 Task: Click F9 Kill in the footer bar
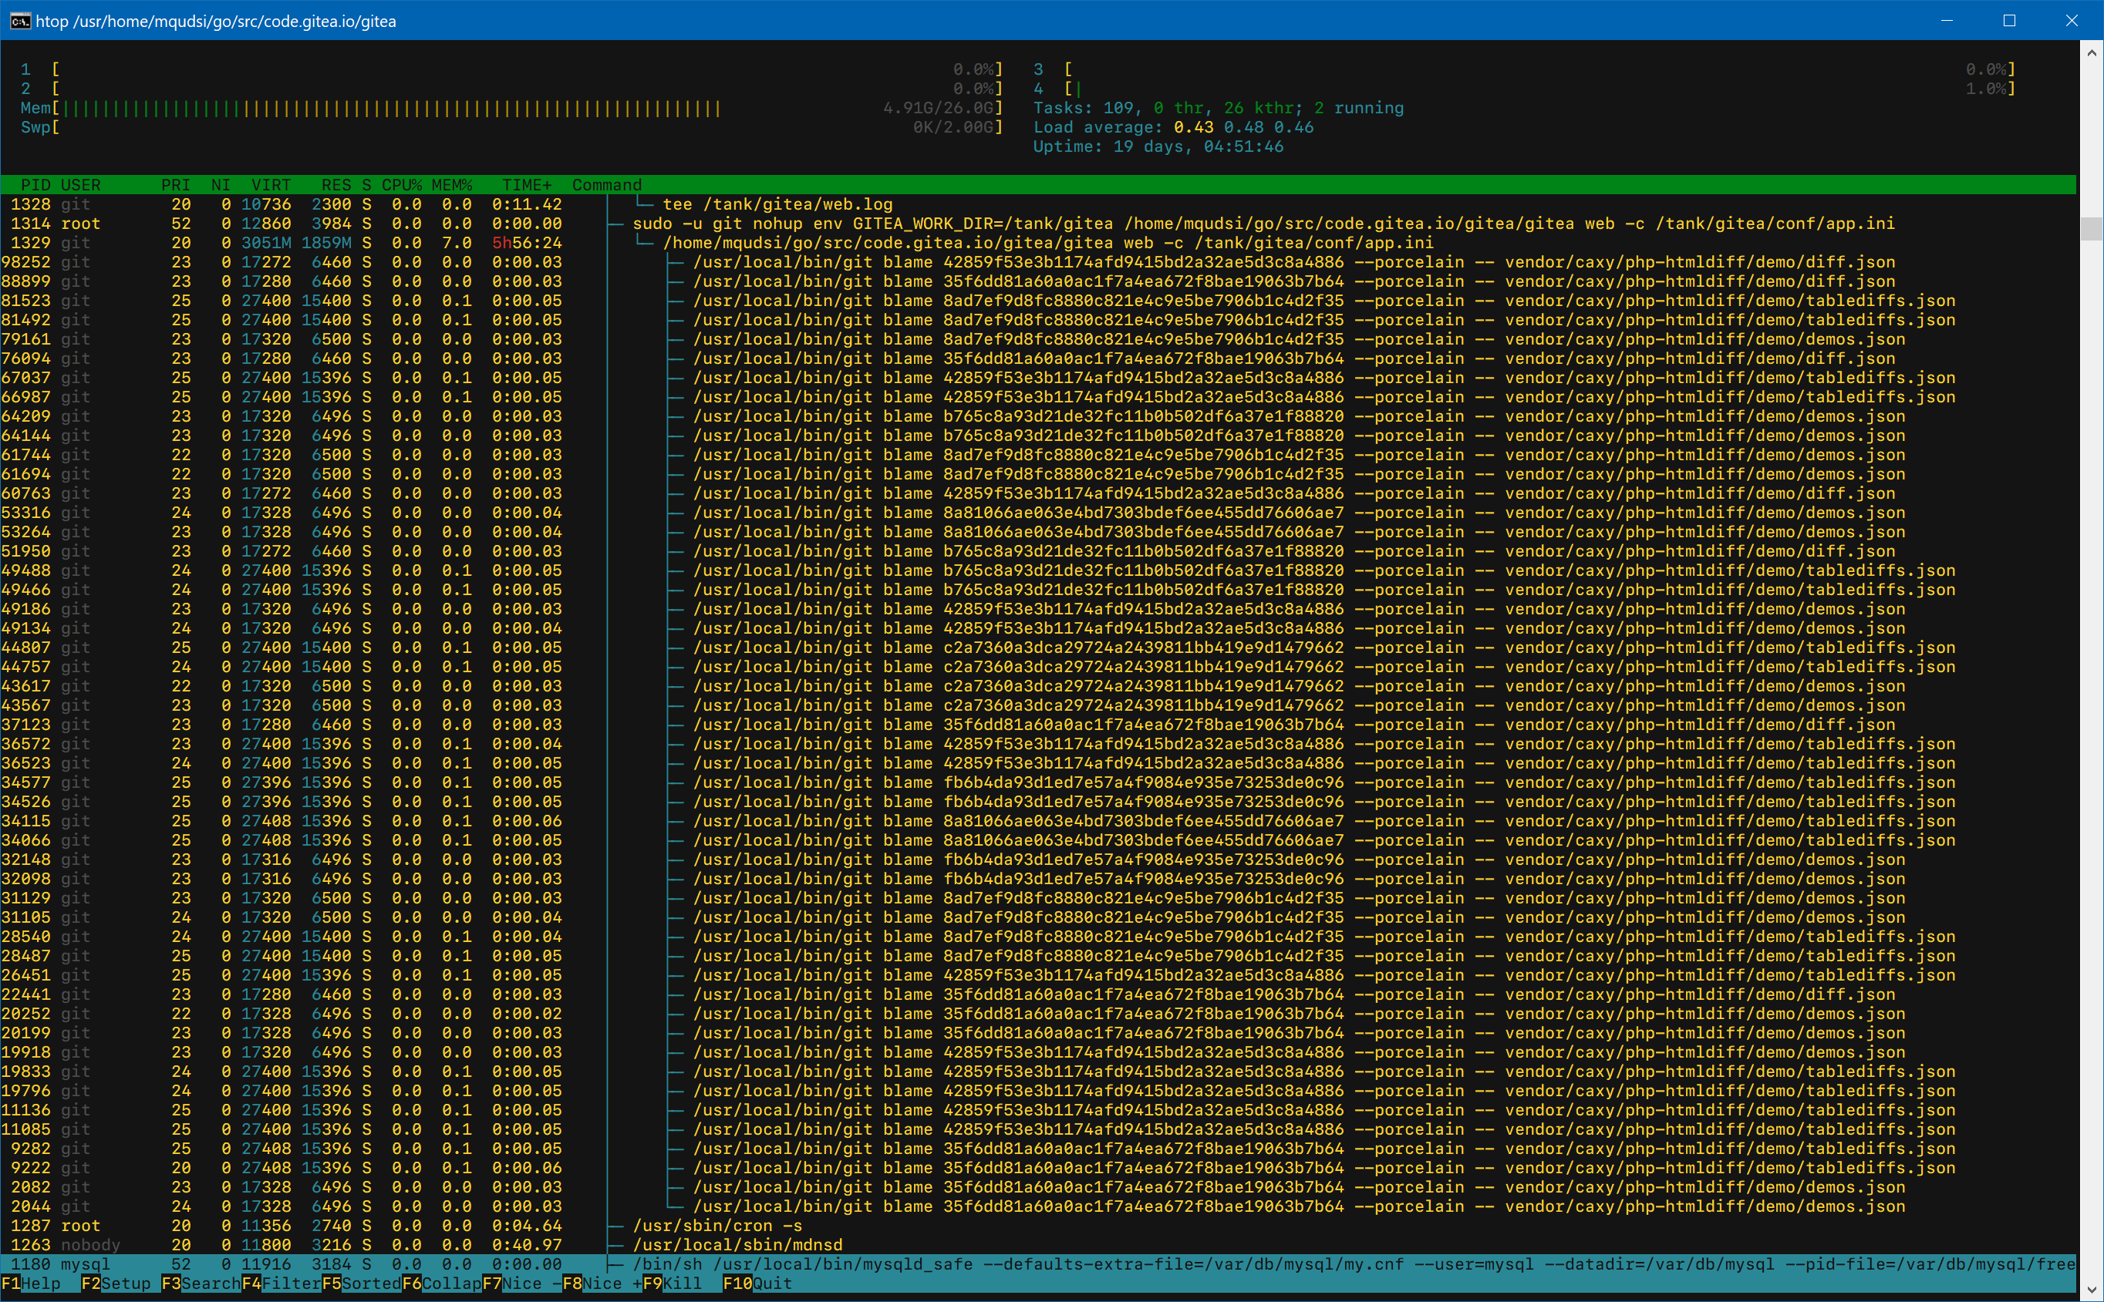[x=672, y=1283]
